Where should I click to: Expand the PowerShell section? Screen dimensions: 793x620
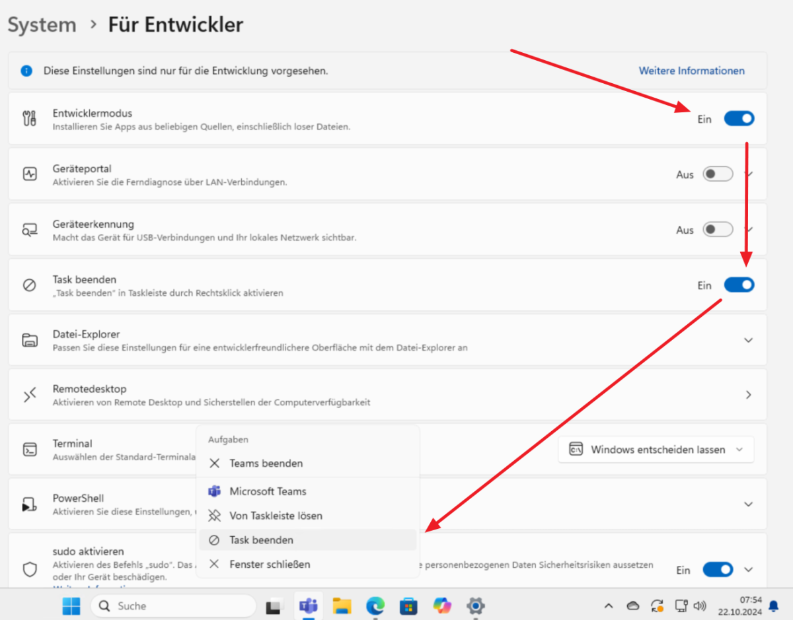[748, 504]
